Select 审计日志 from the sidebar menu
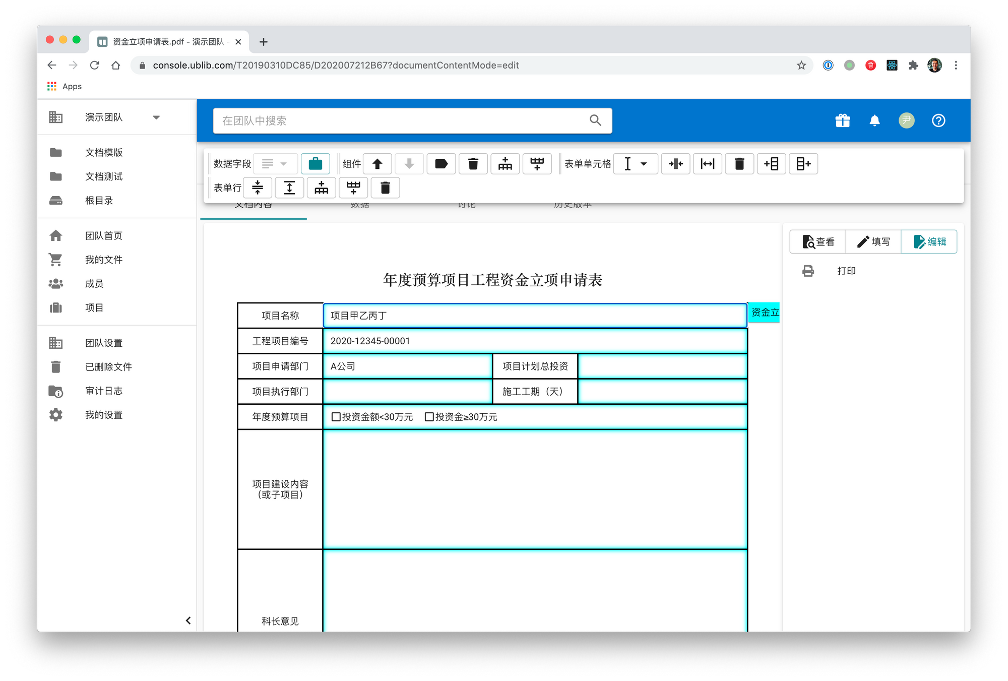Viewport: 1008px width, 681px height. coord(103,391)
